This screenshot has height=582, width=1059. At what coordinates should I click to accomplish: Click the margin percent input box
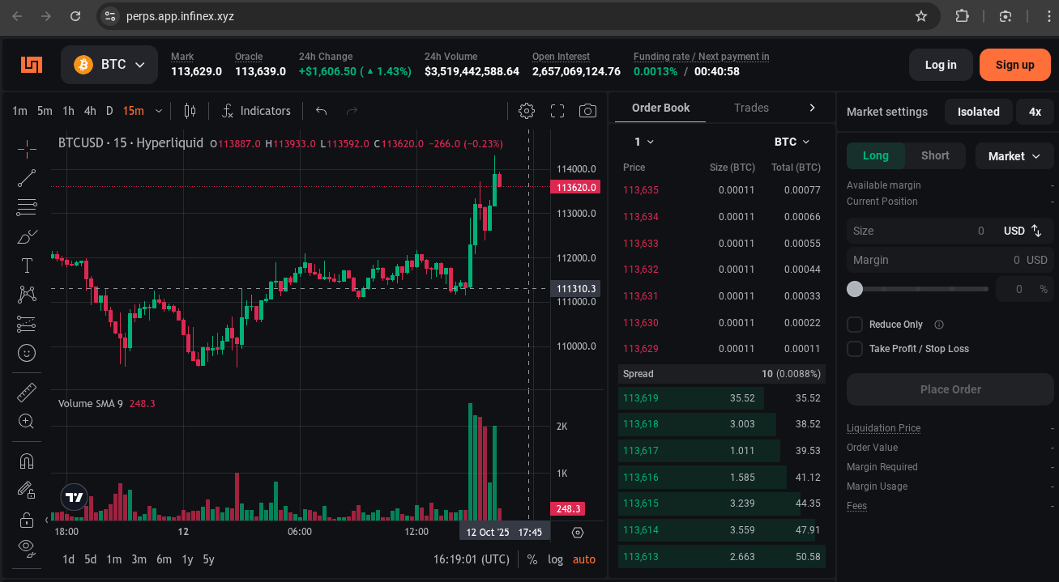tap(1024, 289)
